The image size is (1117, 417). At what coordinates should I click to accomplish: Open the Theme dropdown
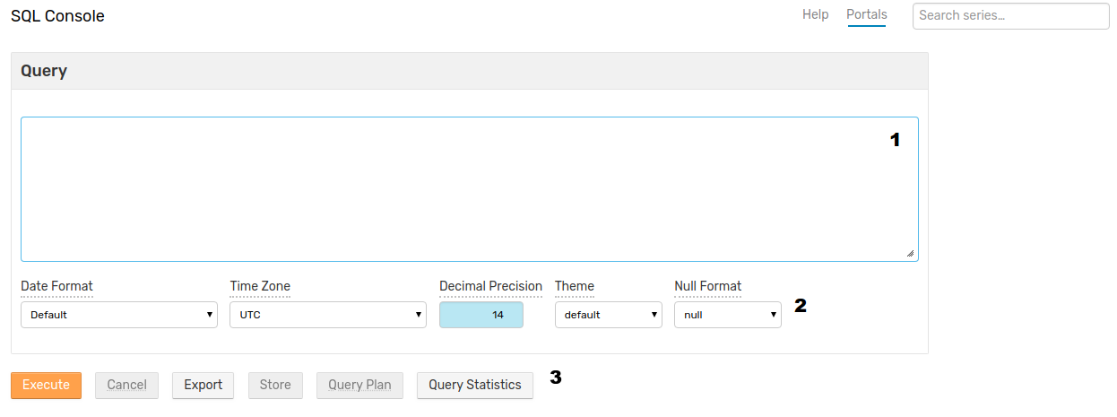pyautogui.click(x=609, y=315)
